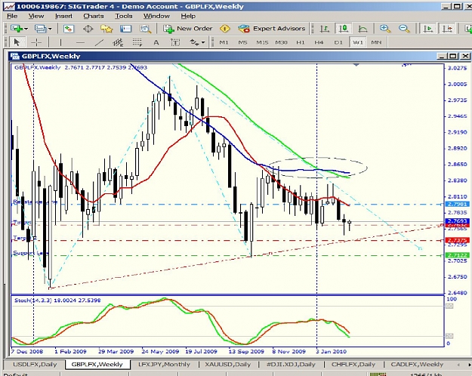Select the trendline drawing tool
Viewport: 472px width, 376px height.
click(99, 42)
